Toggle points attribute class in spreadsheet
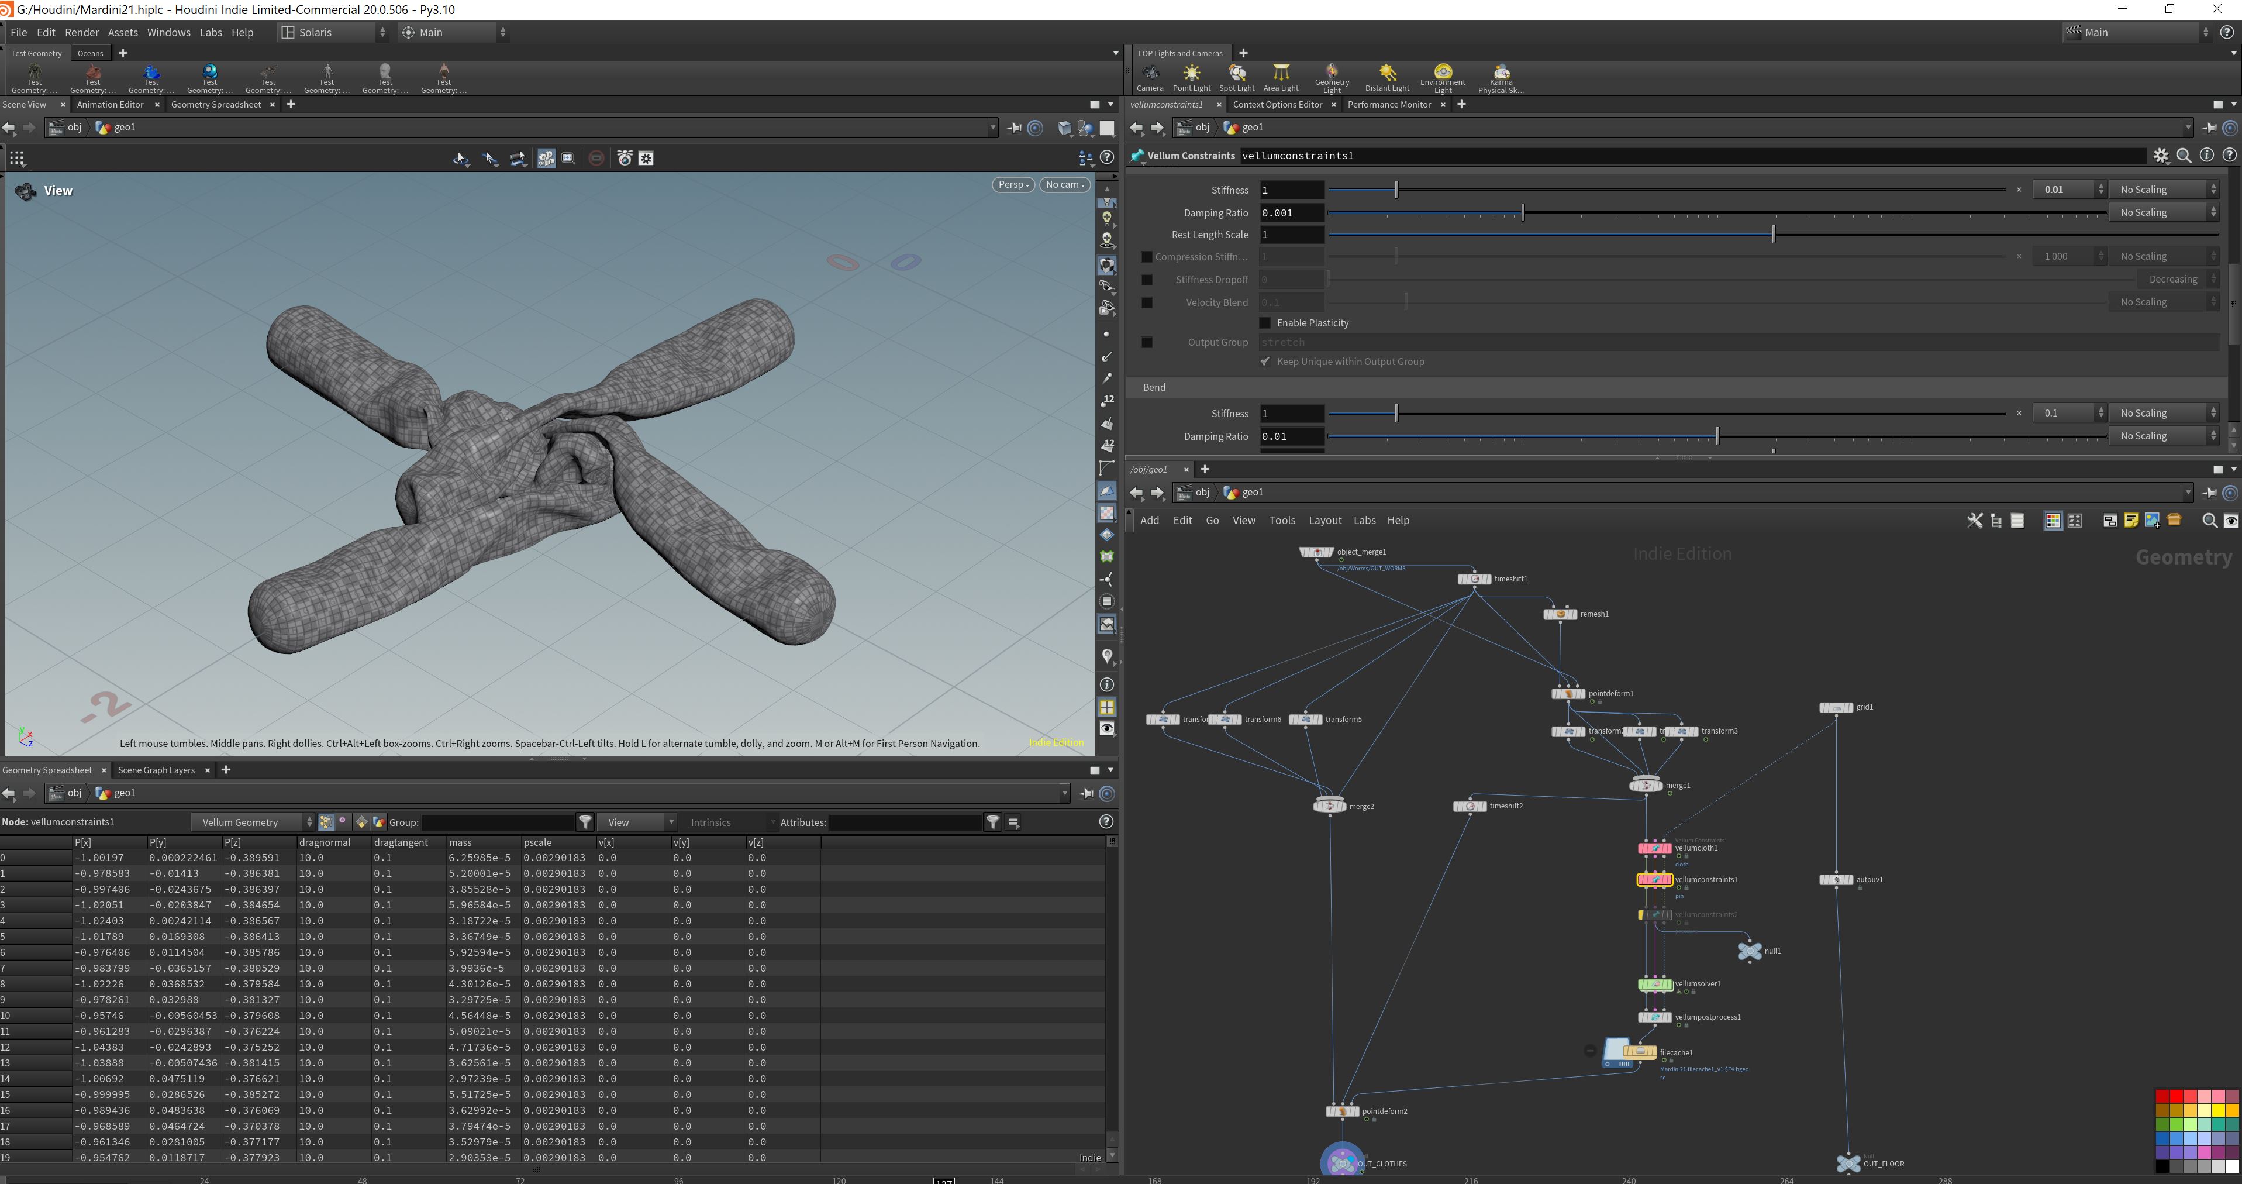This screenshot has height=1184, width=2242. (326, 822)
